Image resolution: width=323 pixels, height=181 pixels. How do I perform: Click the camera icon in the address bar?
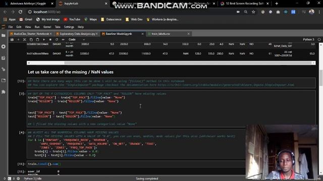[x=238, y=12]
